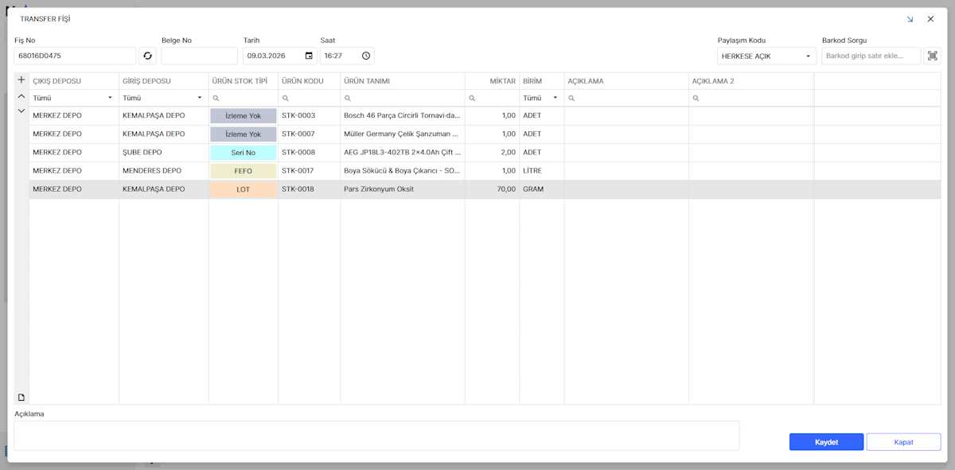The image size is (955, 470).
Task: Select the LOT stock type cell
Action: (x=243, y=189)
